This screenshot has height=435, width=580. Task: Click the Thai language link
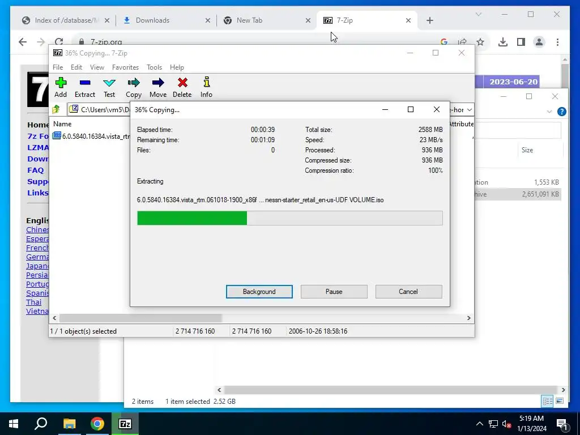pyautogui.click(x=33, y=302)
